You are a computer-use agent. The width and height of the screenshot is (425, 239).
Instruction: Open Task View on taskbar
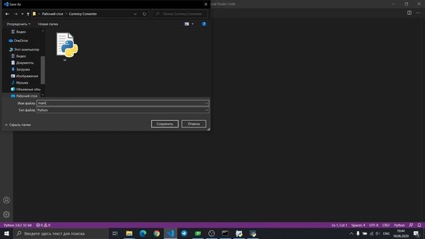(x=115, y=233)
